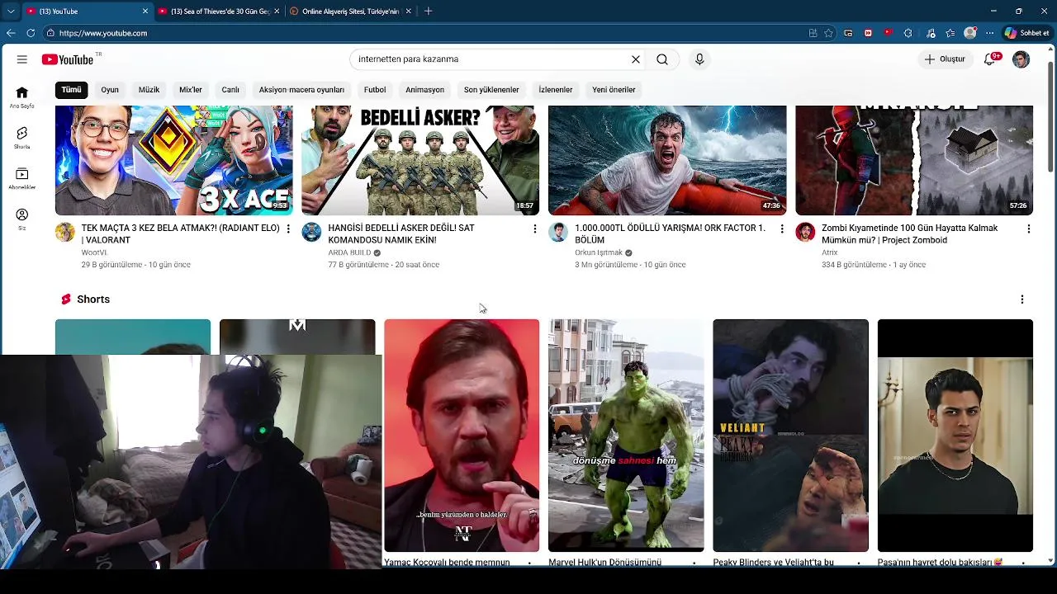The height and width of the screenshot is (594, 1057).
Task: Click the search input field
Action: click(491, 59)
